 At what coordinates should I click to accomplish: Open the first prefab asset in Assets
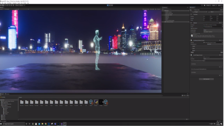pyautogui.click(x=91, y=102)
